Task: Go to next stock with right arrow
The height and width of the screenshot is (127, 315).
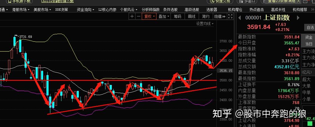Action: 298,18
